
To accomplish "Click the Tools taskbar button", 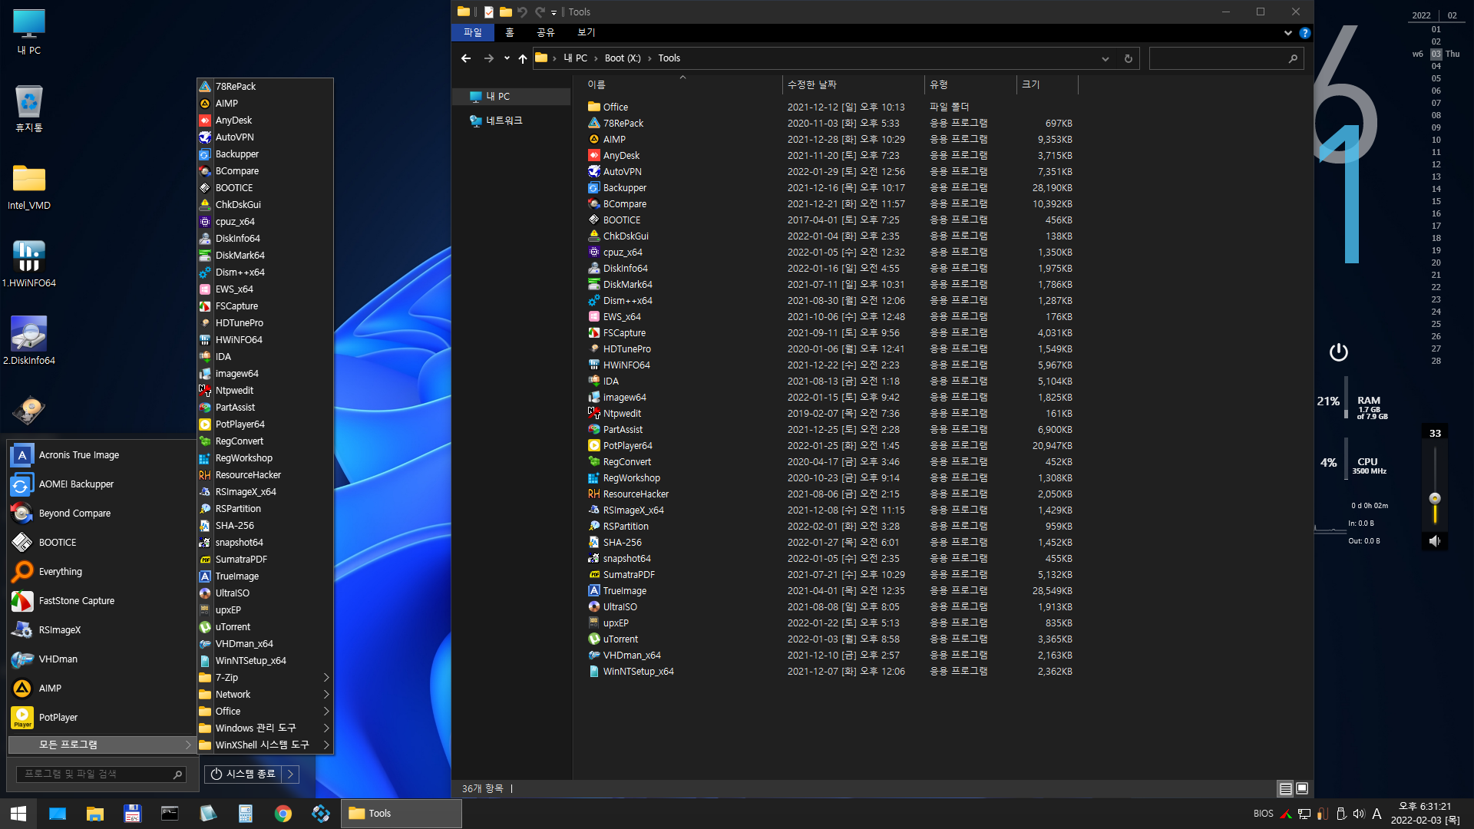I will [x=402, y=814].
